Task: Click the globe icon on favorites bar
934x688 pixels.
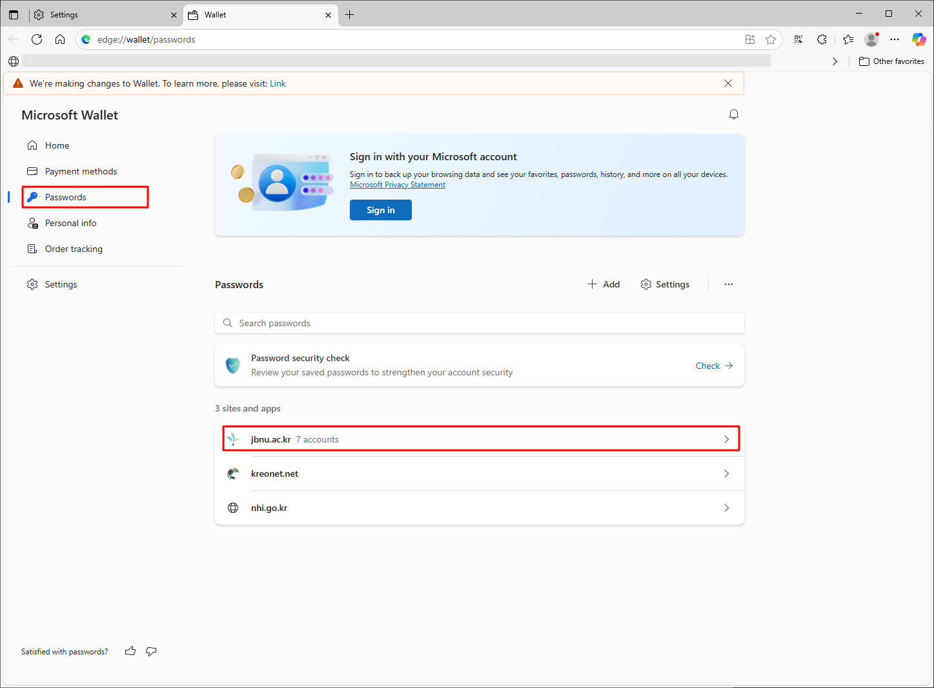Action: click(x=14, y=61)
